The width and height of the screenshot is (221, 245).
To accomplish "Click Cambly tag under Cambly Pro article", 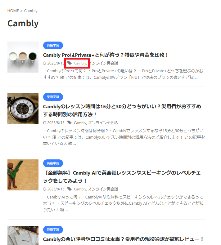I will click(80, 63).
